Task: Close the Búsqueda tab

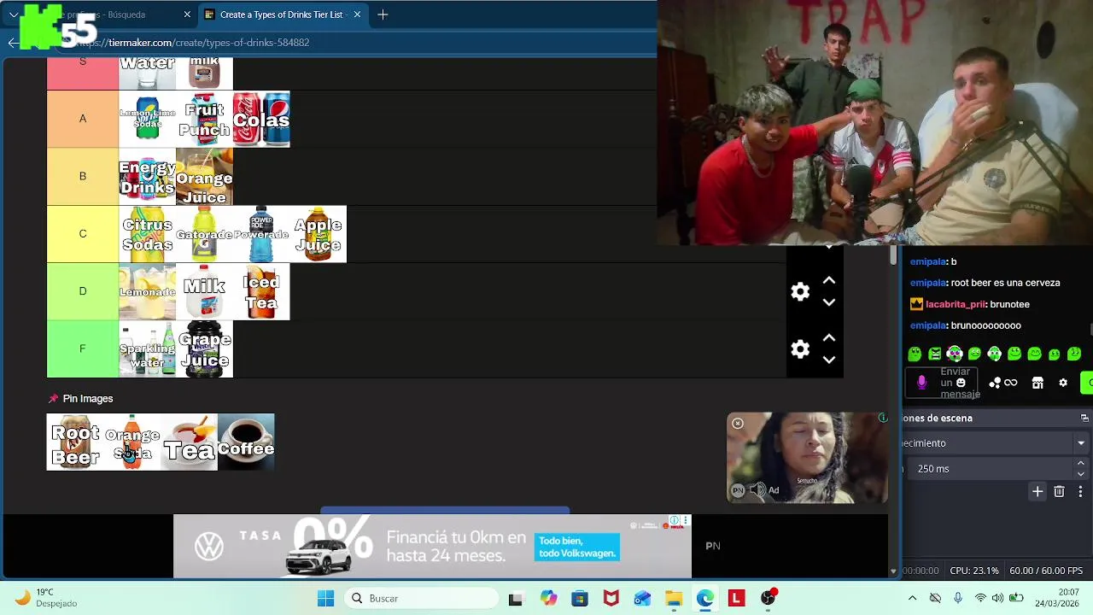Action: coord(187,15)
